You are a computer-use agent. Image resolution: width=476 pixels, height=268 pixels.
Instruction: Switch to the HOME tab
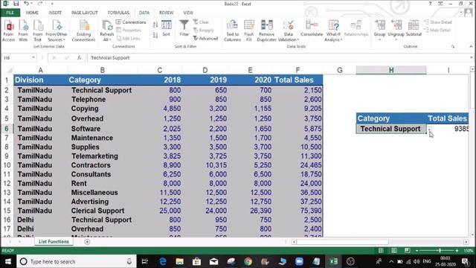pyautogui.click(x=32, y=13)
